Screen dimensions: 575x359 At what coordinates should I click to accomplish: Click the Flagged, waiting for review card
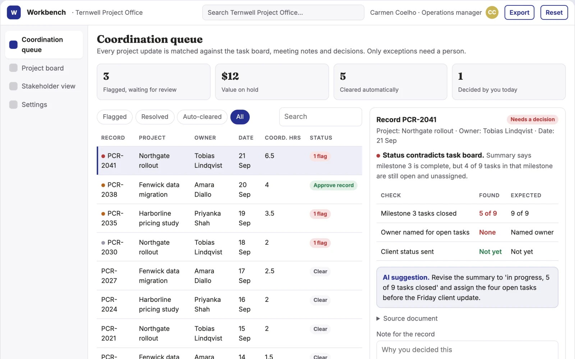153,82
